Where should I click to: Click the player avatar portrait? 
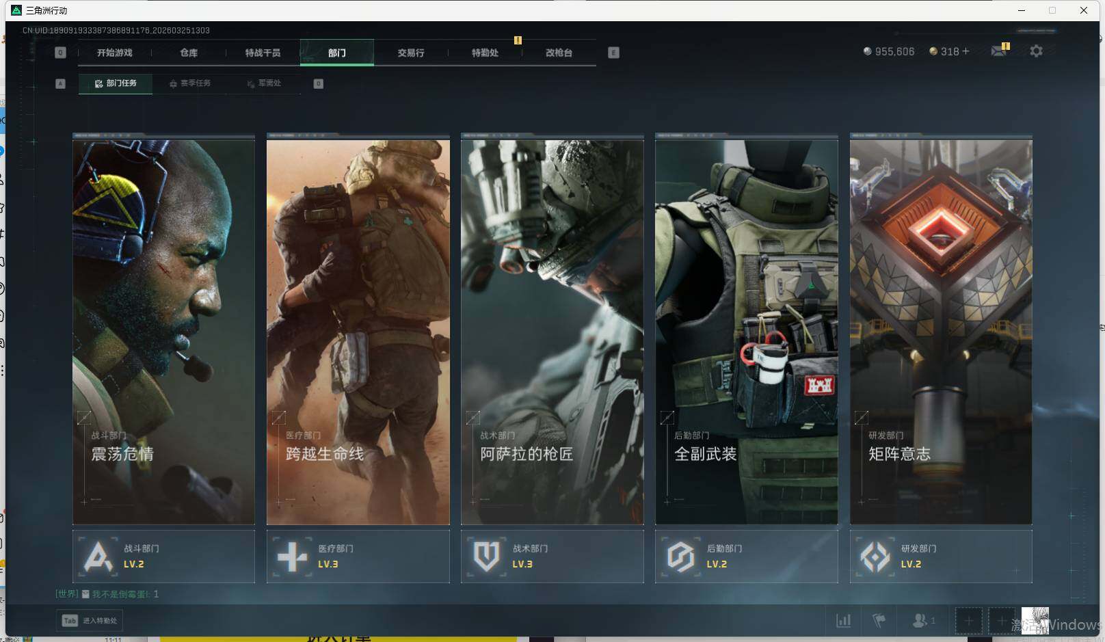click(1035, 621)
